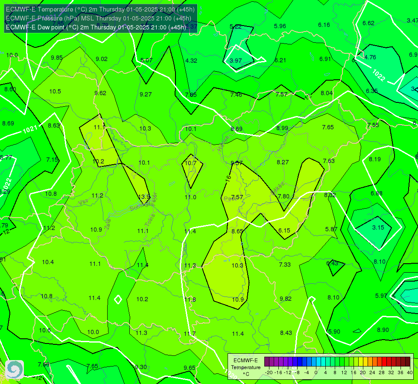
Task: Click the dew point value 9.27
Action: (146, 94)
